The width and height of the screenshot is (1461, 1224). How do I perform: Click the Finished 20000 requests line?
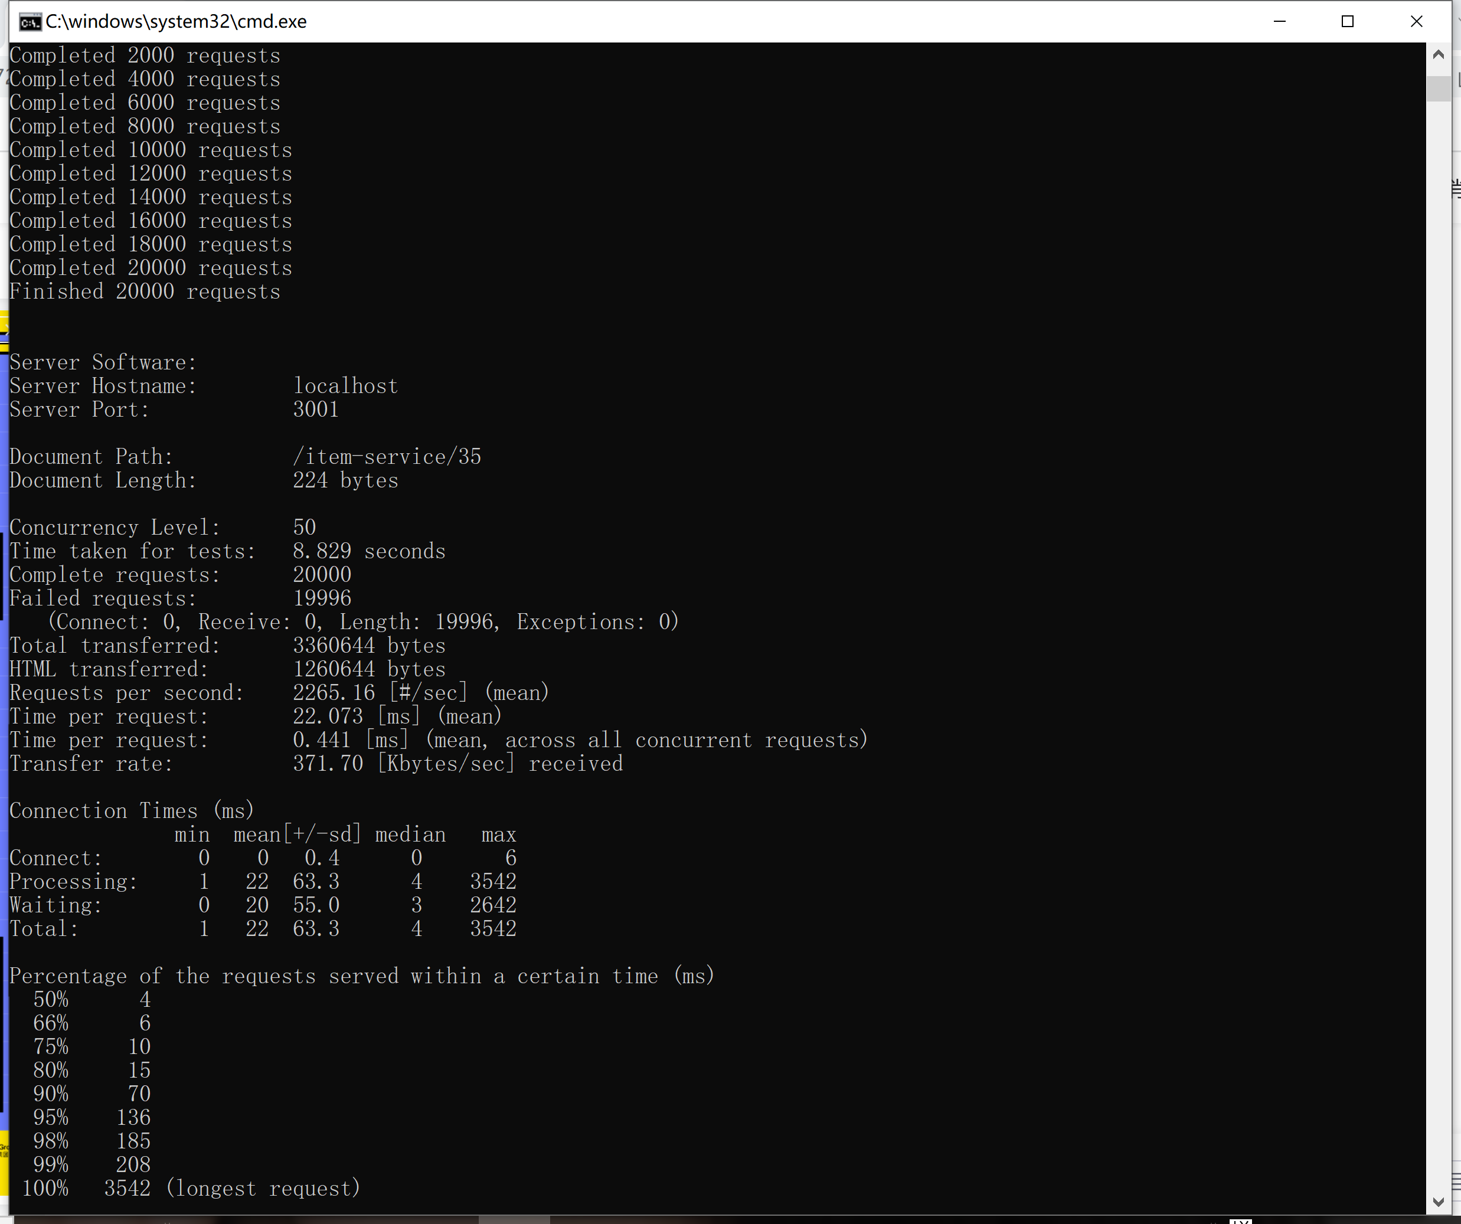(x=145, y=292)
